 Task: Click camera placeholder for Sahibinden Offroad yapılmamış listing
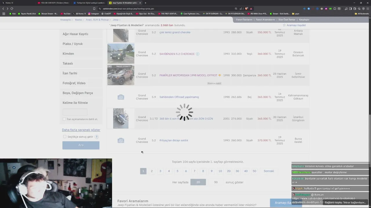(x=121, y=97)
